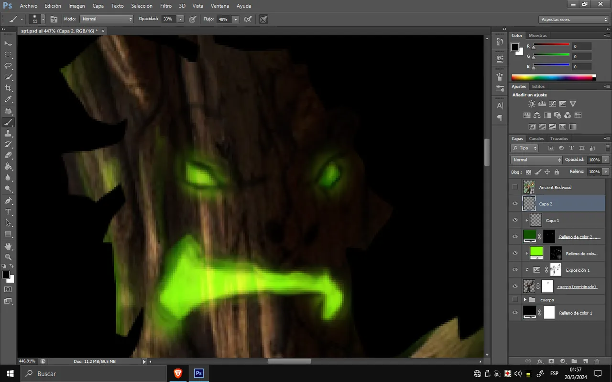Viewport: 612px width, 382px height.
Task: Switch to the Trazados tab
Action: (559, 138)
